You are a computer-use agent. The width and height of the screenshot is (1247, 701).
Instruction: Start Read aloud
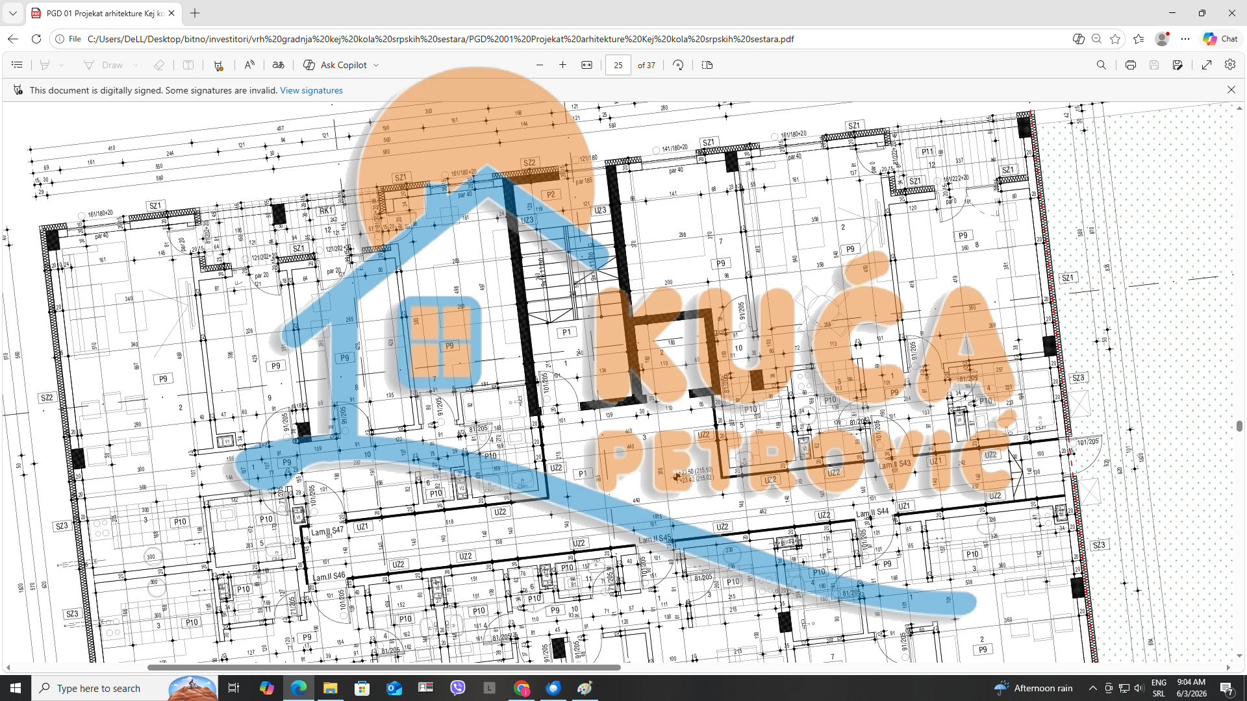[x=249, y=65]
